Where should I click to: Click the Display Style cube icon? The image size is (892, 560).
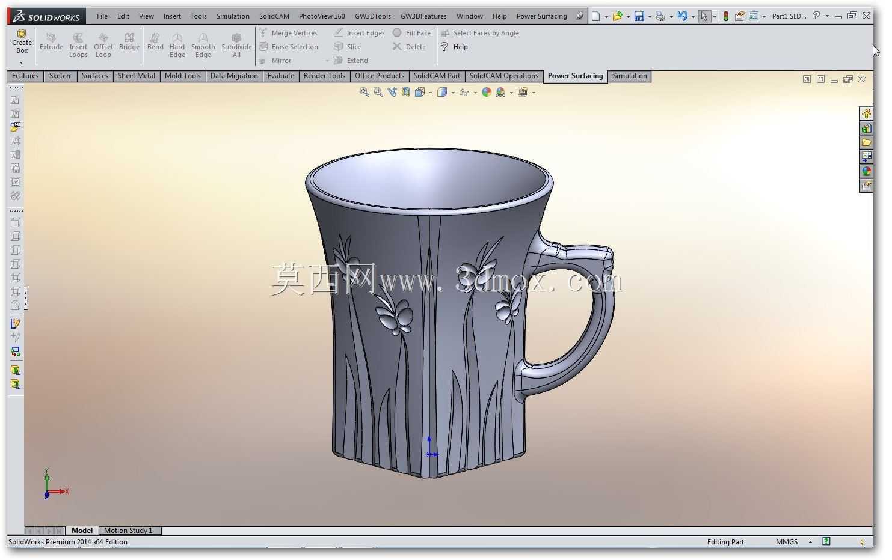[442, 92]
